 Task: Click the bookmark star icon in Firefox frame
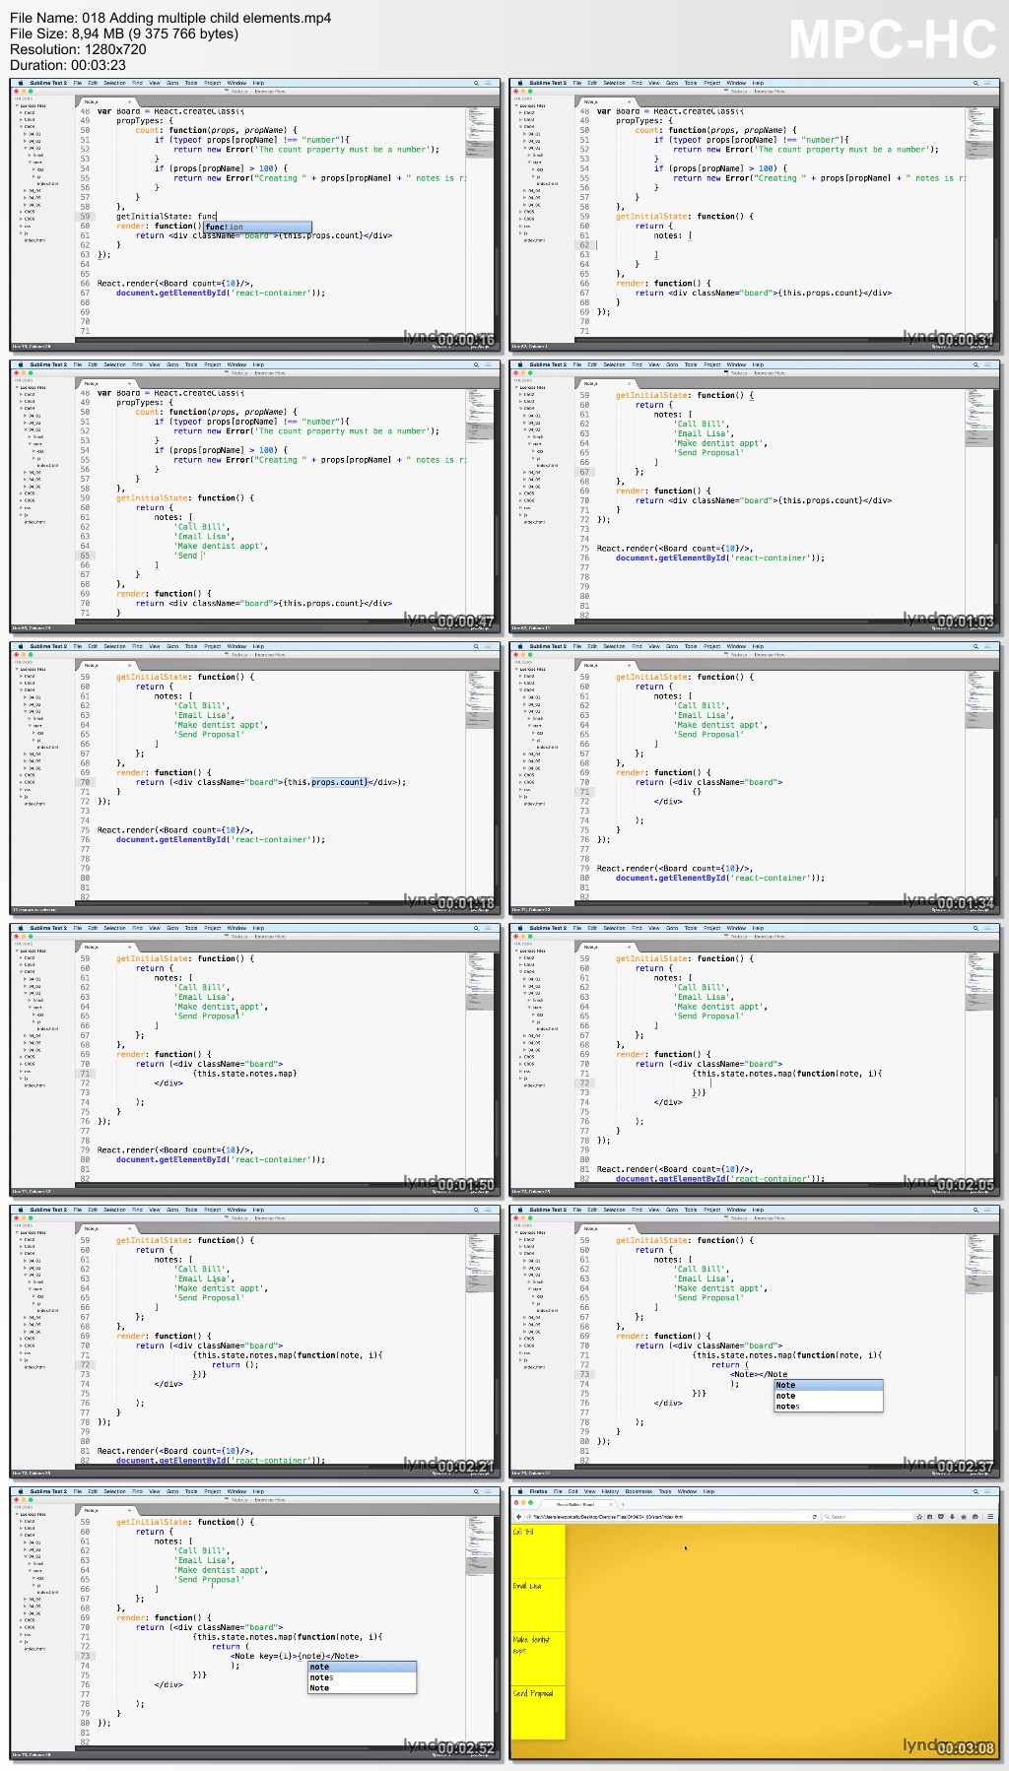[918, 1517]
